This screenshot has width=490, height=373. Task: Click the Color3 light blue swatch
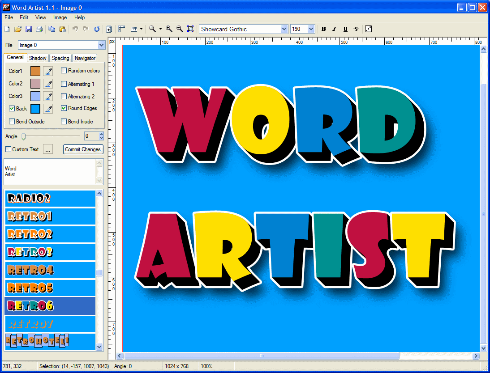(x=35, y=96)
